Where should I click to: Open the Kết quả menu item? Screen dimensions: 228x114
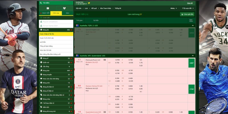pyautogui.click(x=94, y=8)
